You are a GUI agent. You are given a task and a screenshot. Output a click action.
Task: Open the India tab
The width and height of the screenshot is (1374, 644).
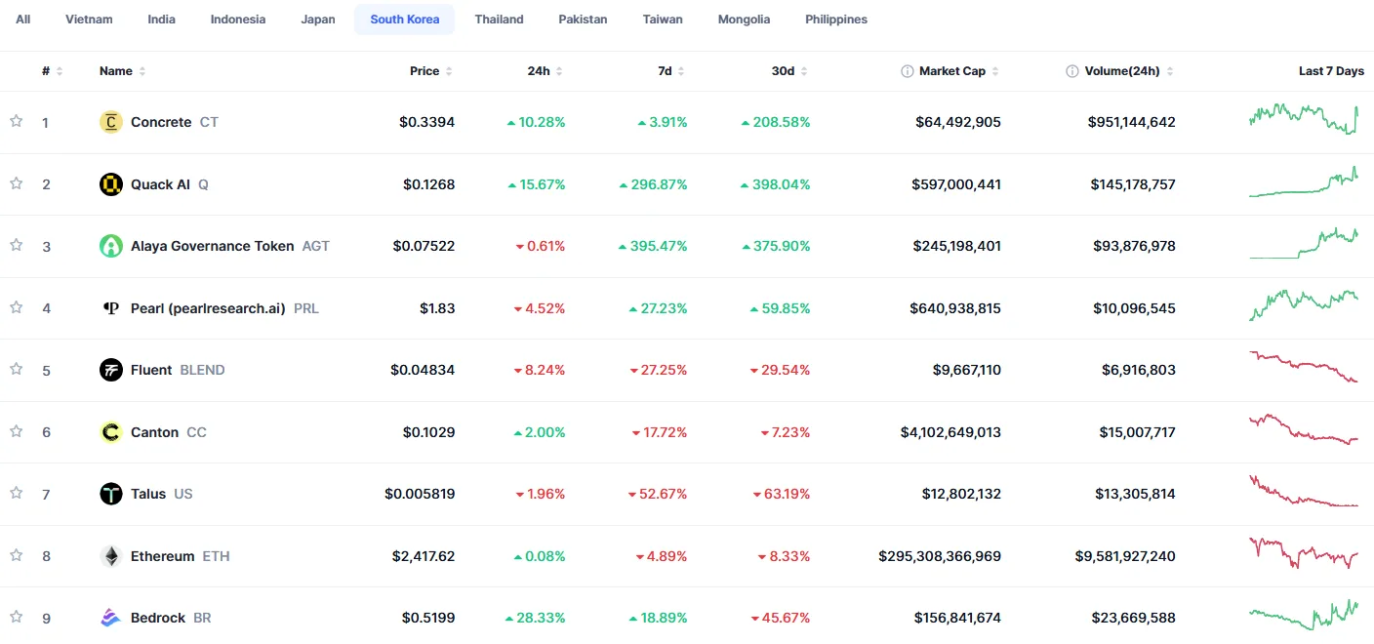tap(162, 20)
